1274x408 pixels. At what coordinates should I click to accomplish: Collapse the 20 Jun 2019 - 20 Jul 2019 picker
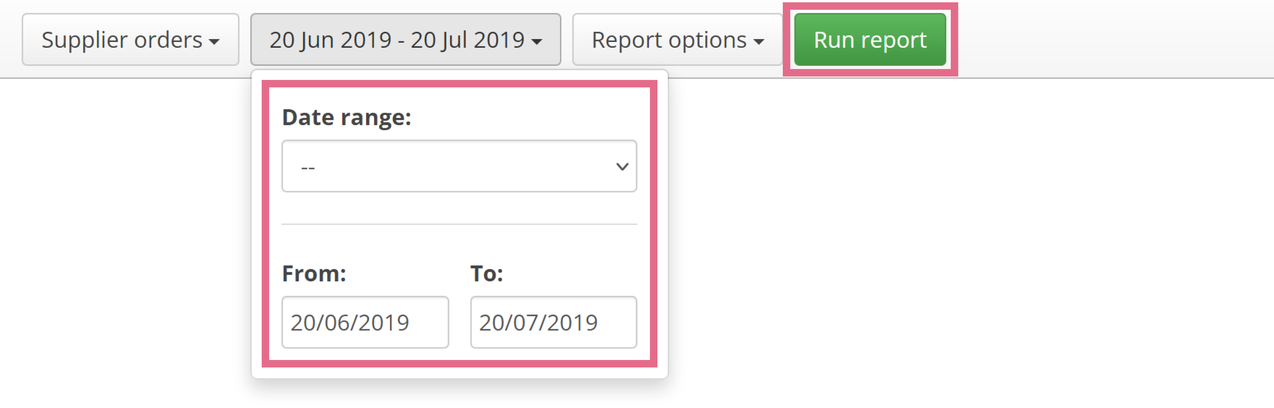pyautogui.click(x=405, y=40)
